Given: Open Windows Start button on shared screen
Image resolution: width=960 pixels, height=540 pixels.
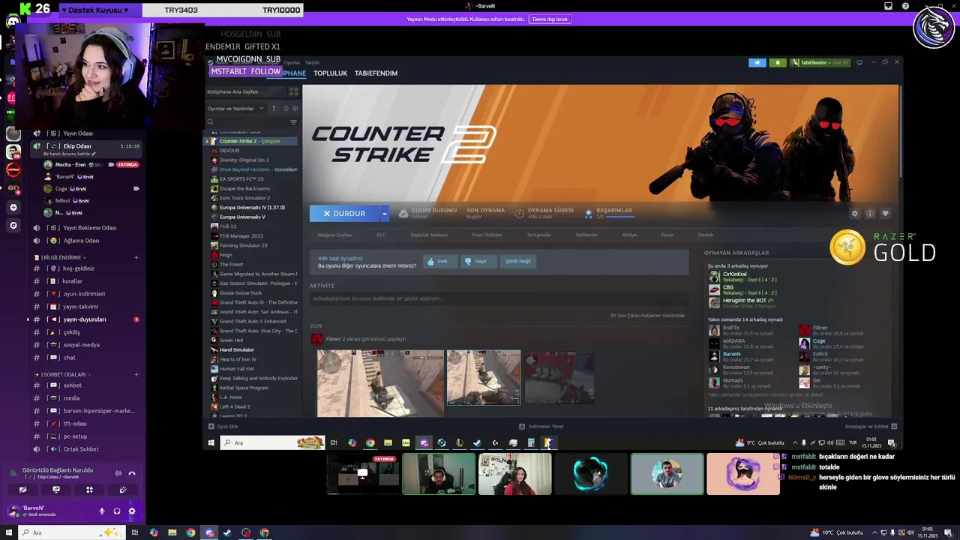Looking at the screenshot, I should pos(212,442).
